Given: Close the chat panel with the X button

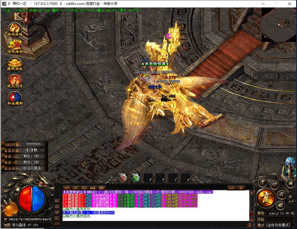Looking at the screenshot, I should pos(241,188).
